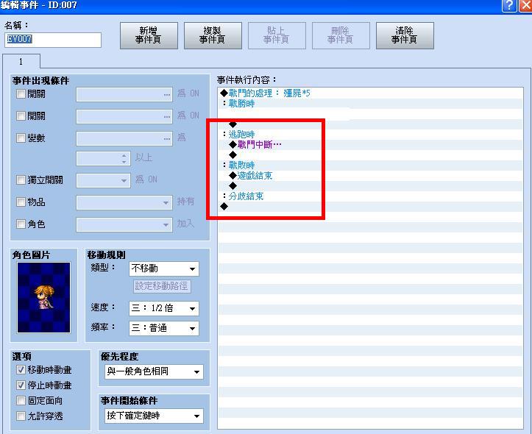The height and width of the screenshot is (434, 532).
Task: Open the 變數 selector ellipsis field
Action: 124,139
